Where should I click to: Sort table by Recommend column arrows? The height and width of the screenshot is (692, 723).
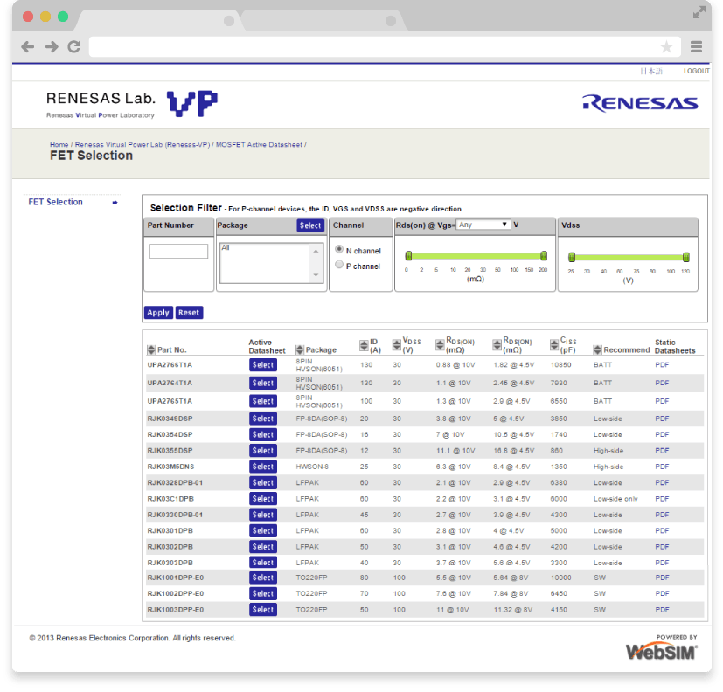point(598,350)
